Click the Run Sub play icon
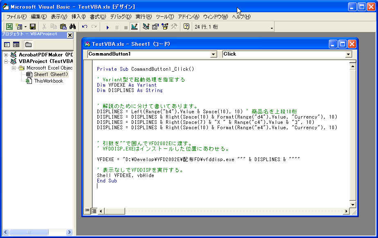378x238 pixels. point(108,27)
